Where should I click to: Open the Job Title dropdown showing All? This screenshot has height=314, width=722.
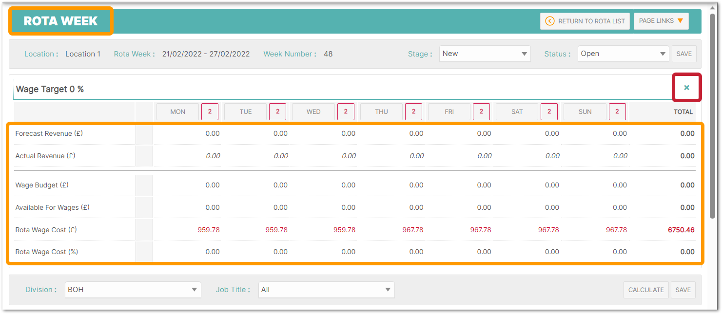pyautogui.click(x=326, y=290)
